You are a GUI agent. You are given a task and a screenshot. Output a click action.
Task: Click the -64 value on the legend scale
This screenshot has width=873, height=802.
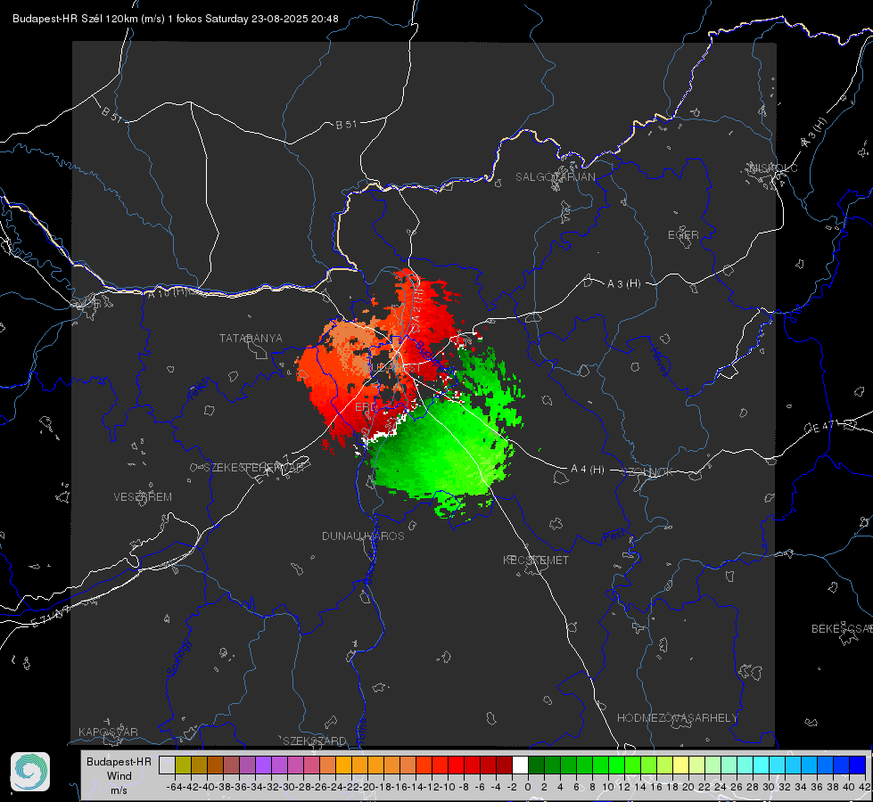(175, 787)
